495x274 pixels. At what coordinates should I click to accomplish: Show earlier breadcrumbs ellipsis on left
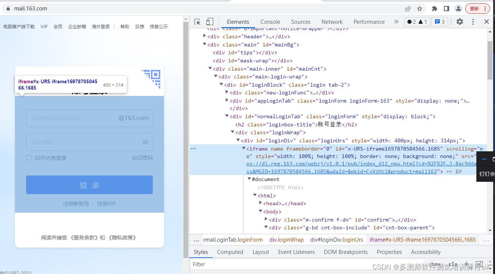pos(196,240)
